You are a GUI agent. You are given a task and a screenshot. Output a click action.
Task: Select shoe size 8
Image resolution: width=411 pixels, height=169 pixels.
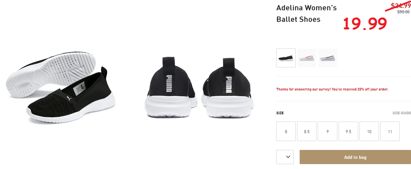click(x=286, y=131)
